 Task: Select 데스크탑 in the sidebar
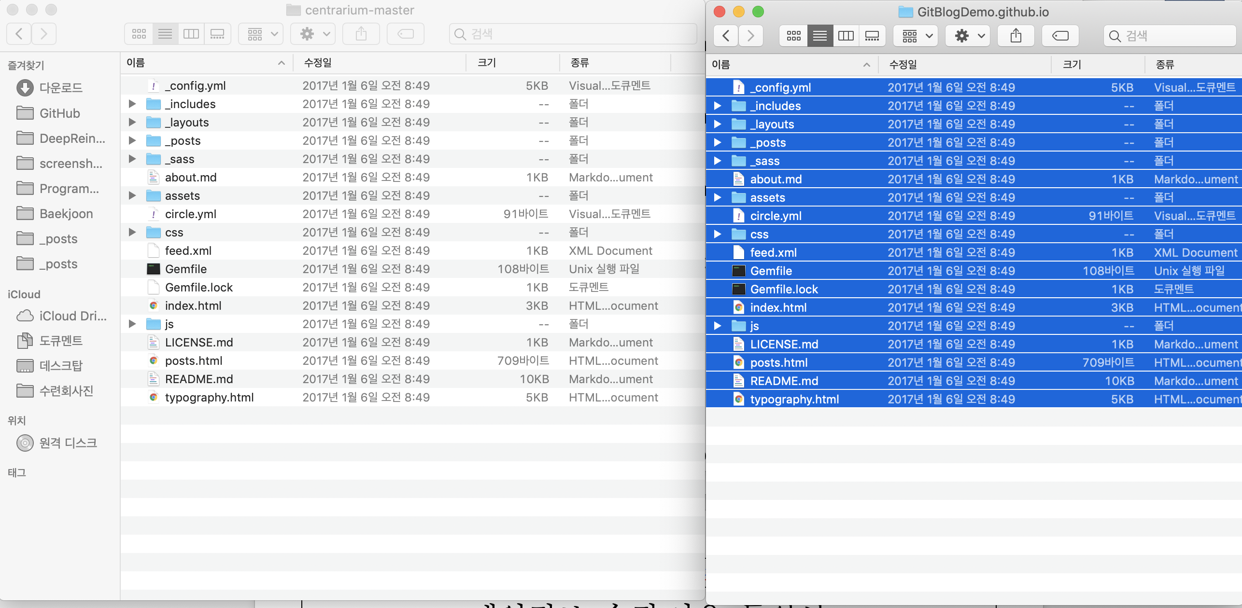click(61, 366)
